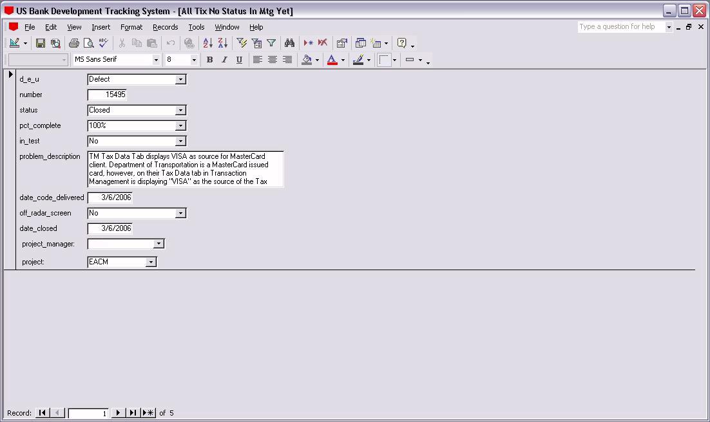The width and height of the screenshot is (710, 422).
Task: Open the status dropdown showing Closed
Action: [180, 111]
